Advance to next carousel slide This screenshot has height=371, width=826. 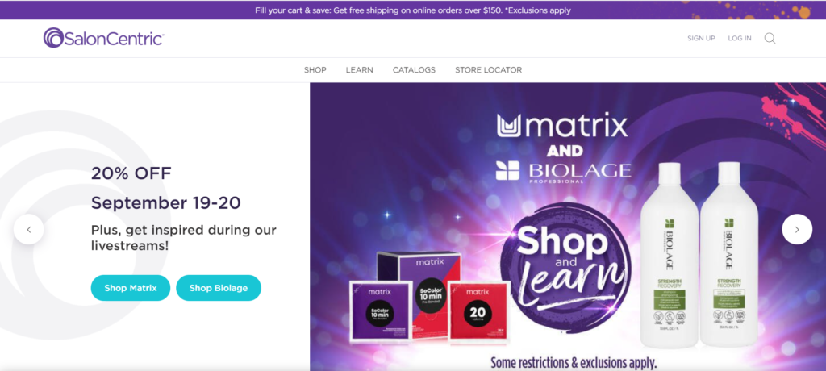796,229
